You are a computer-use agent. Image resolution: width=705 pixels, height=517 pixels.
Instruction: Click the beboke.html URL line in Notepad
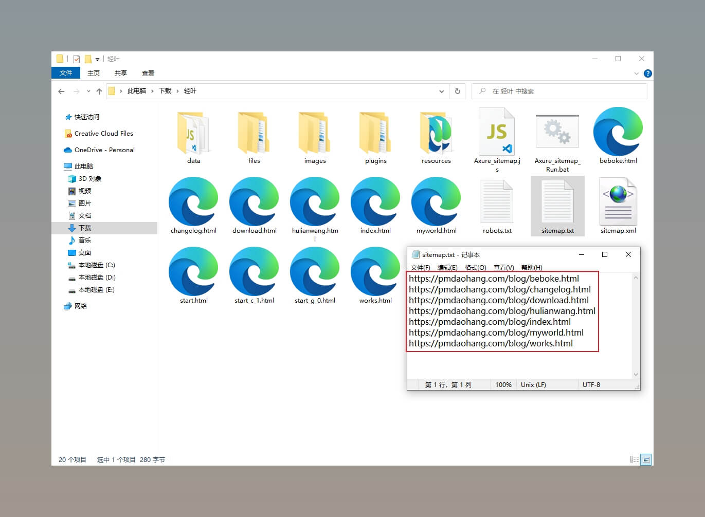pyautogui.click(x=494, y=279)
